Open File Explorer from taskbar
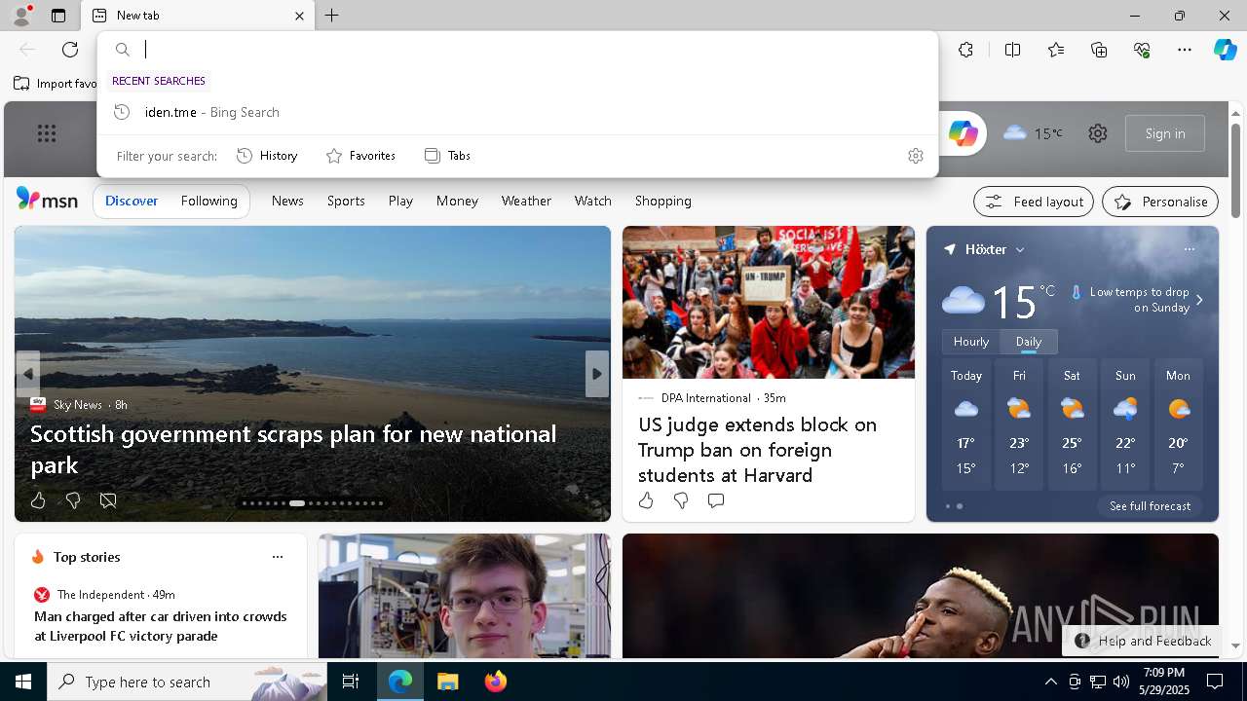This screenshot has height=701, width=1247. click(x=447, y=682)
